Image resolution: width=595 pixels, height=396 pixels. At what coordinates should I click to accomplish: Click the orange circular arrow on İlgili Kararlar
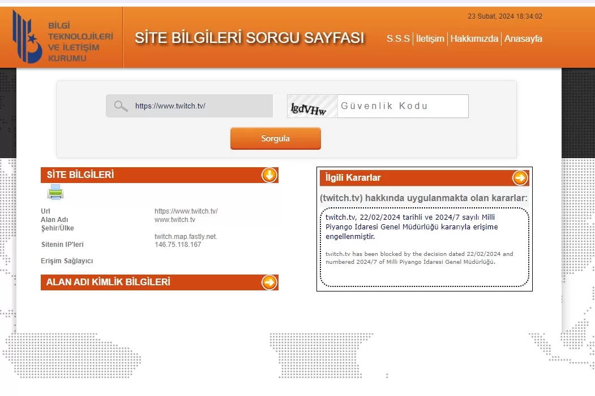point(519,177)
